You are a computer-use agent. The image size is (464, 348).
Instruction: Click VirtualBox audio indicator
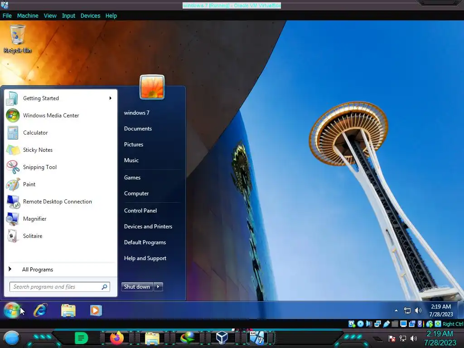click(x=369, y=324)
